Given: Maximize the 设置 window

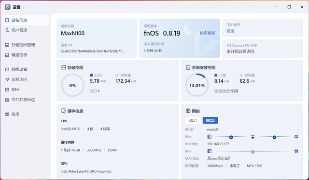Looking at the screenshot, I should 289,7.
